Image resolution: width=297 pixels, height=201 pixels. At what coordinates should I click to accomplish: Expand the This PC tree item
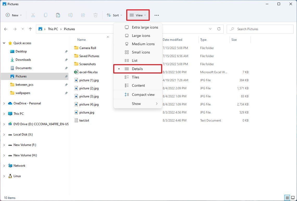point(4,113)
